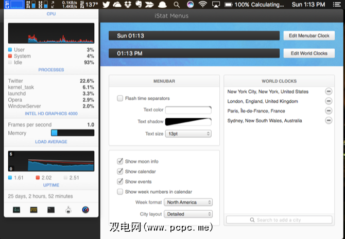Select the launchd process row

[51, 94]
